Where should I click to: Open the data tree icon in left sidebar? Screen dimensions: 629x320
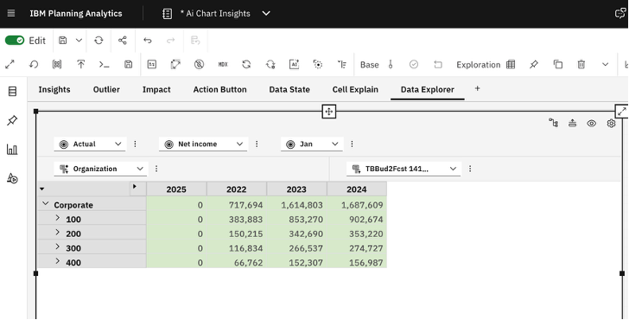tap(12, 91)
